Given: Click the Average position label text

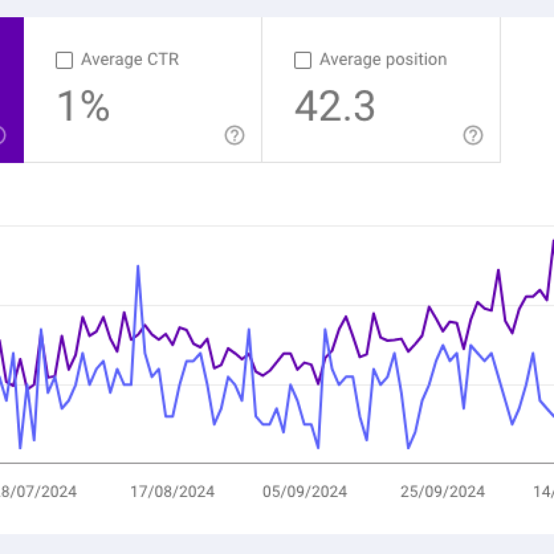Looking at the screenshot, I should click(x=382, y=59).
